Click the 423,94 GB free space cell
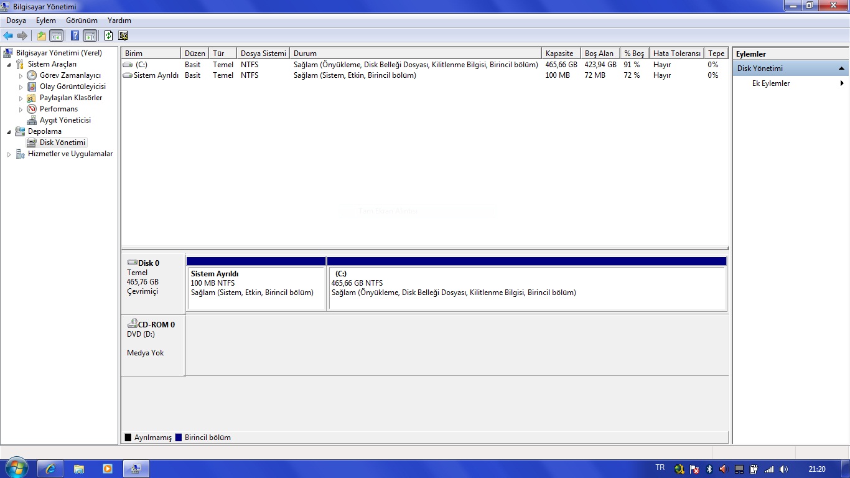 600,65
